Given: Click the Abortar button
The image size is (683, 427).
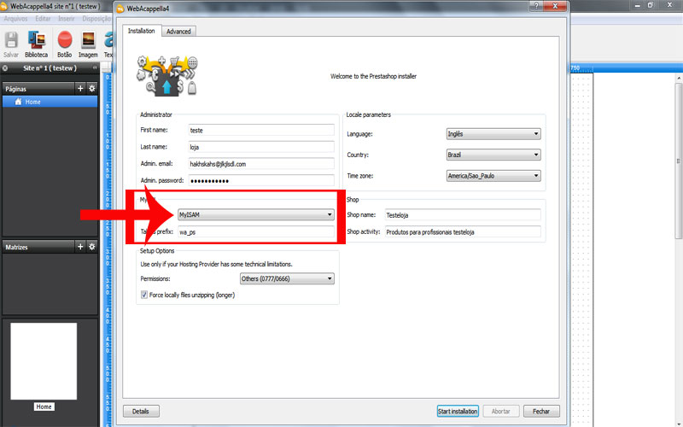Looking at the screenshot, I should [501, 411].
